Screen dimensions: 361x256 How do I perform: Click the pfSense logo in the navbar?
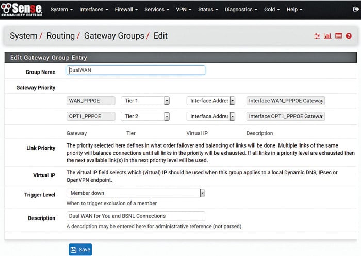click(x=23, y=9)
